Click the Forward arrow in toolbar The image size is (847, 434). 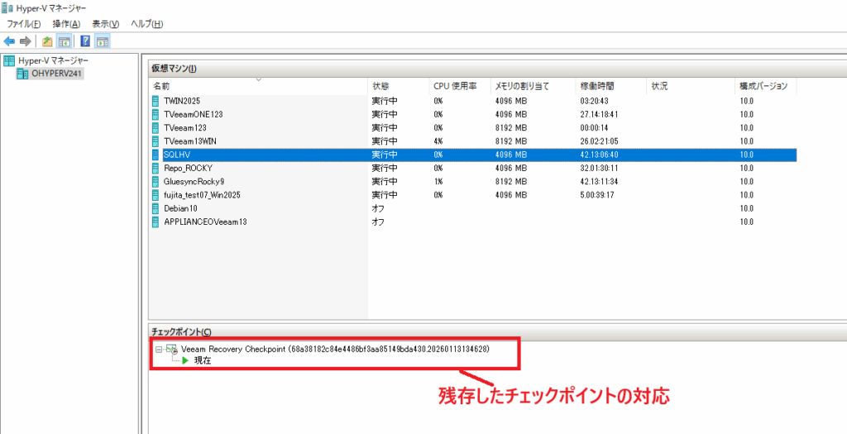(x=26, y=41)
